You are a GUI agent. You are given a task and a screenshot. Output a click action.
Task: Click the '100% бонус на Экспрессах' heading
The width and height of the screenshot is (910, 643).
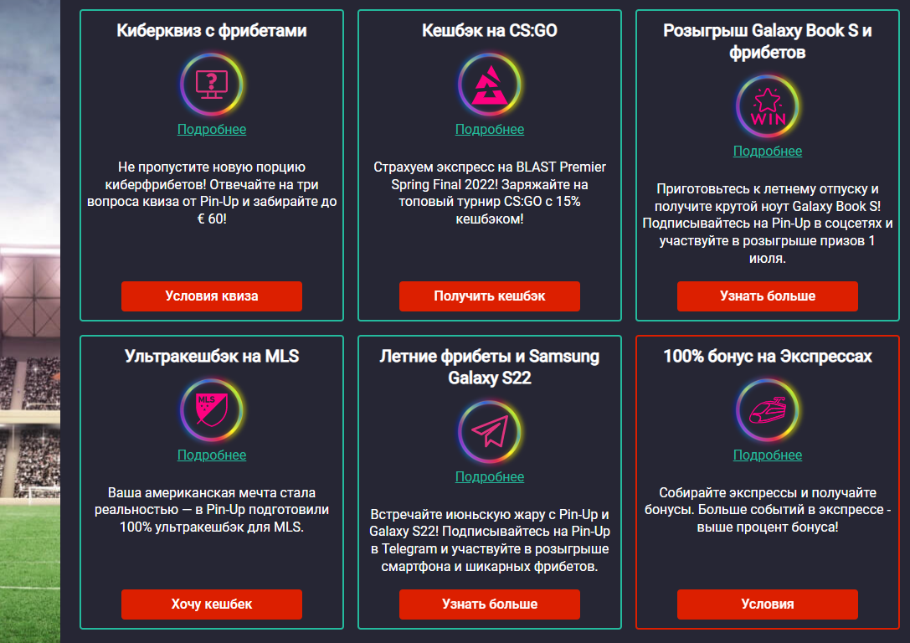pyautogui.click(x=768, y=356)
